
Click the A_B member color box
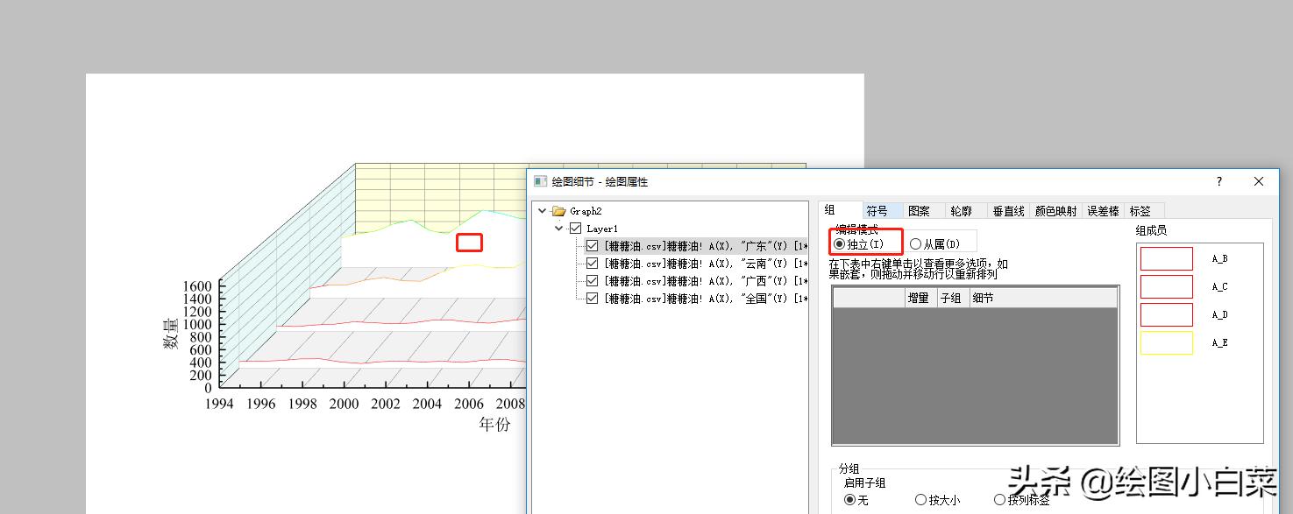pyautogui.click(x=1167, y=258)
